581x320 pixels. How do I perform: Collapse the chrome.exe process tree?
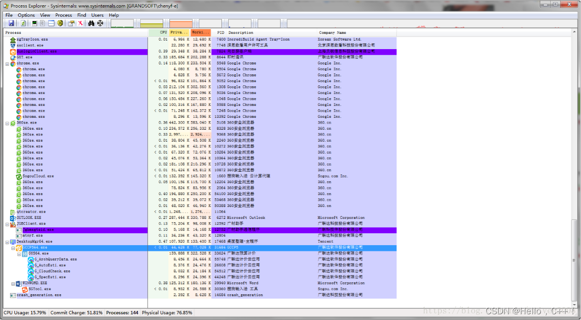click(x=7, y=63)
